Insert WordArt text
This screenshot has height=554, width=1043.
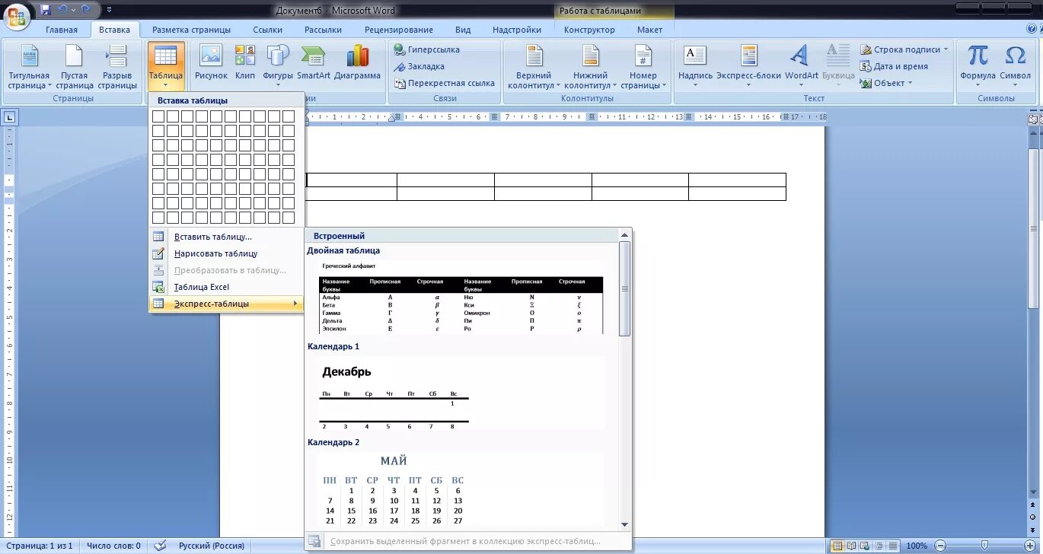[801, 65]
